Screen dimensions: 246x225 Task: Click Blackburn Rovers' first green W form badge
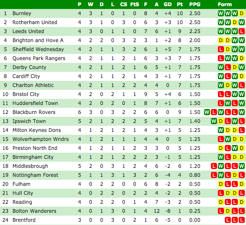(x=207, y=112)
